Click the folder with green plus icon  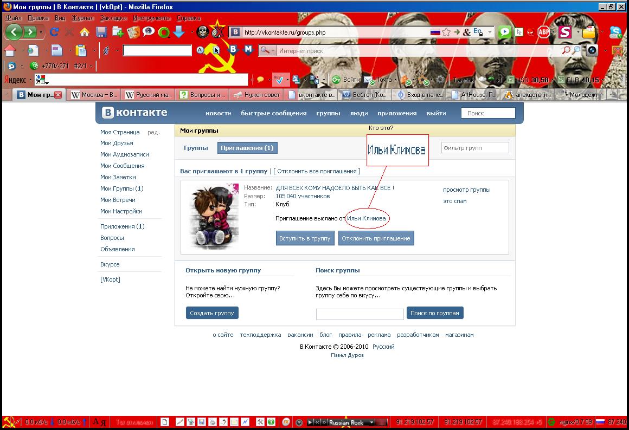pos(118,32)
